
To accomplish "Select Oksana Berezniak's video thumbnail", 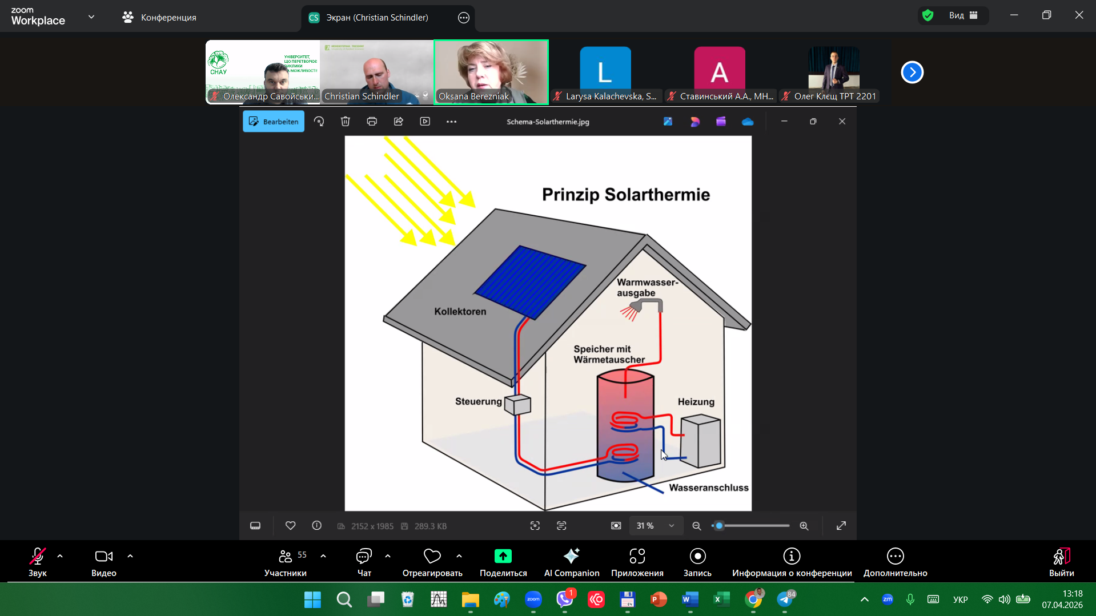I will point(491,72).
